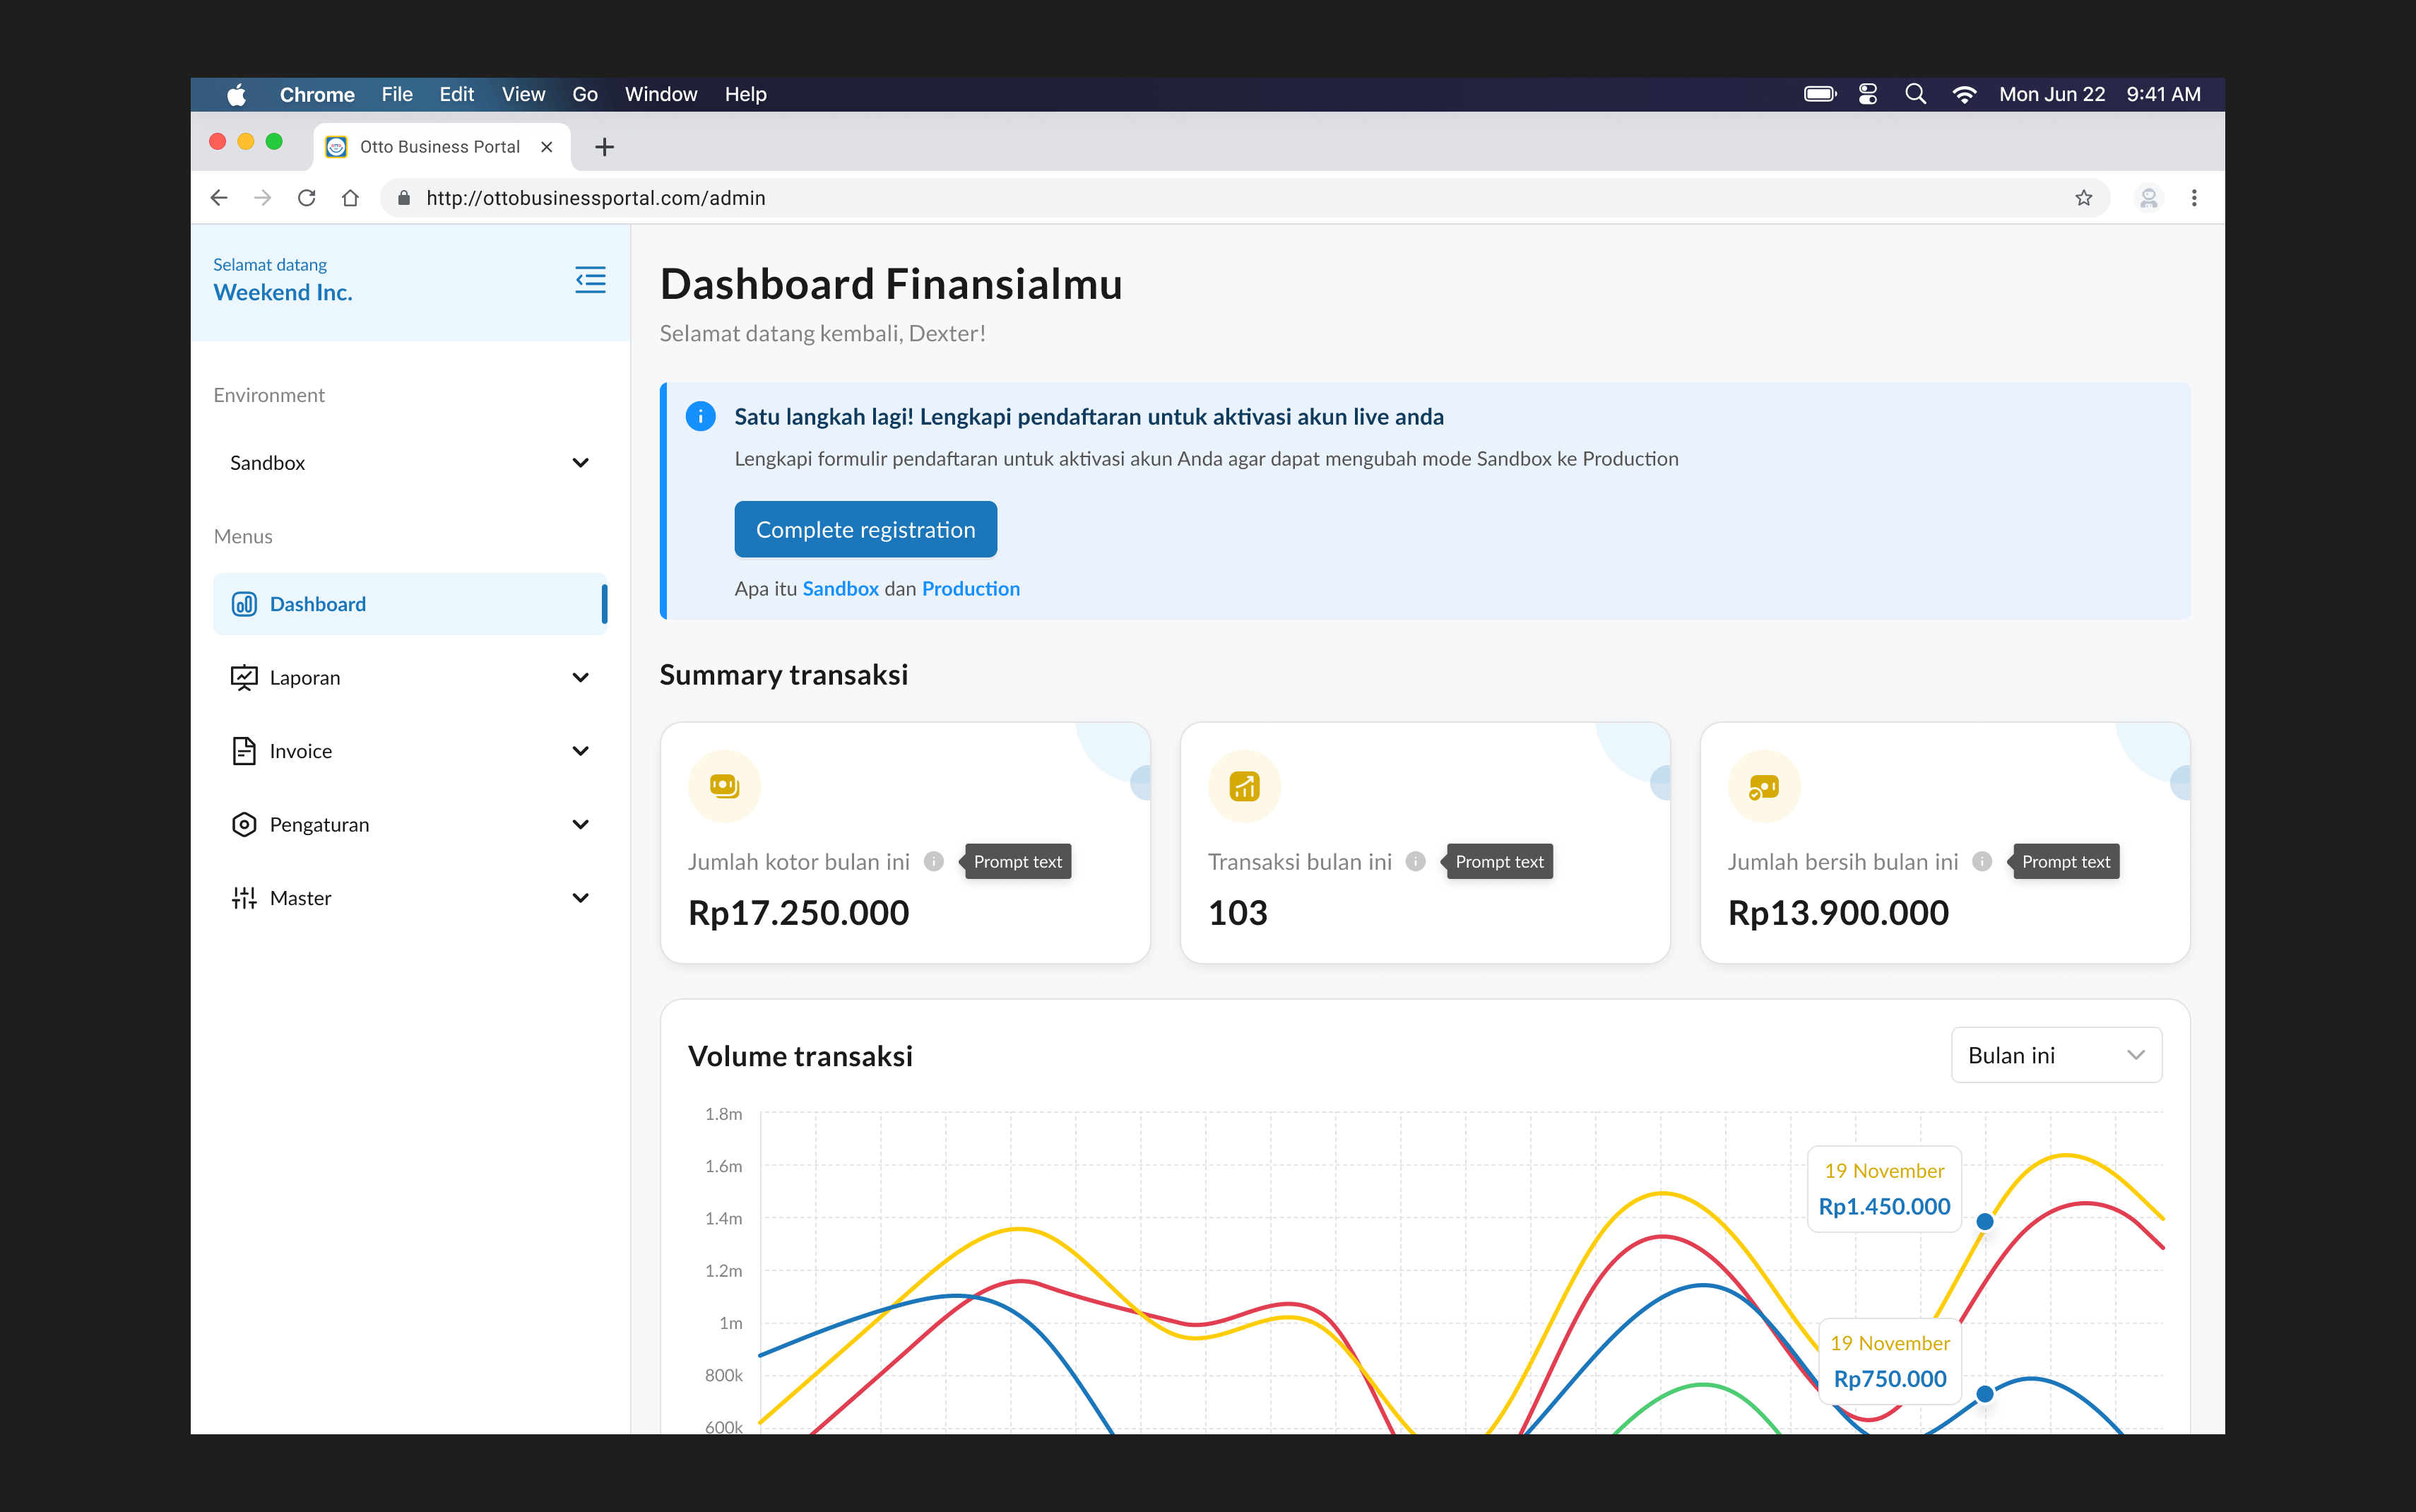Bookmark page with star icon
The image size is (2416, 1512).
tap(2083, 198)
